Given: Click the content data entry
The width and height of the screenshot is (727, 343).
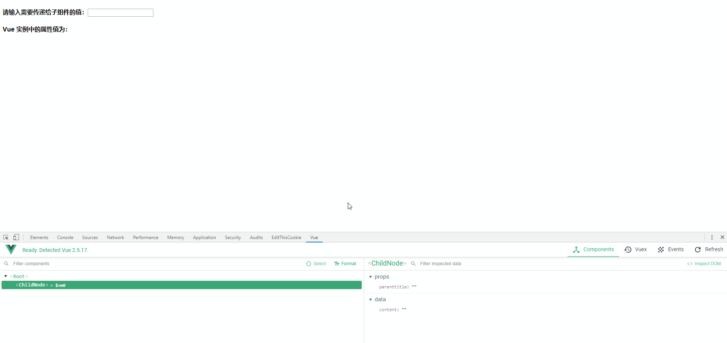Looking at the screenshot, I should (x=393, y=310).
